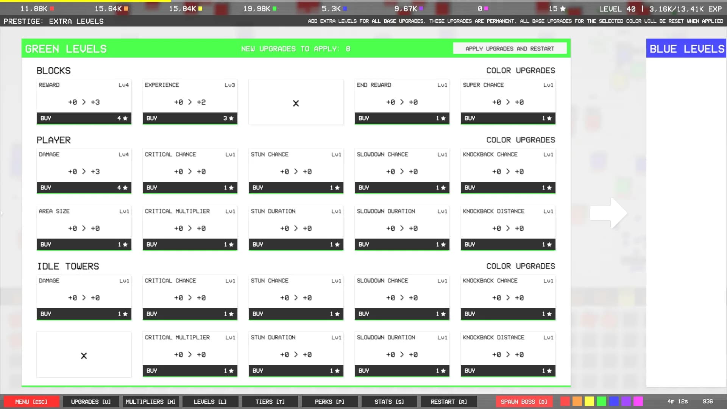
Task: Buy Idle Towers Slowdown Duration upgrade
Action: click(402, 370)
